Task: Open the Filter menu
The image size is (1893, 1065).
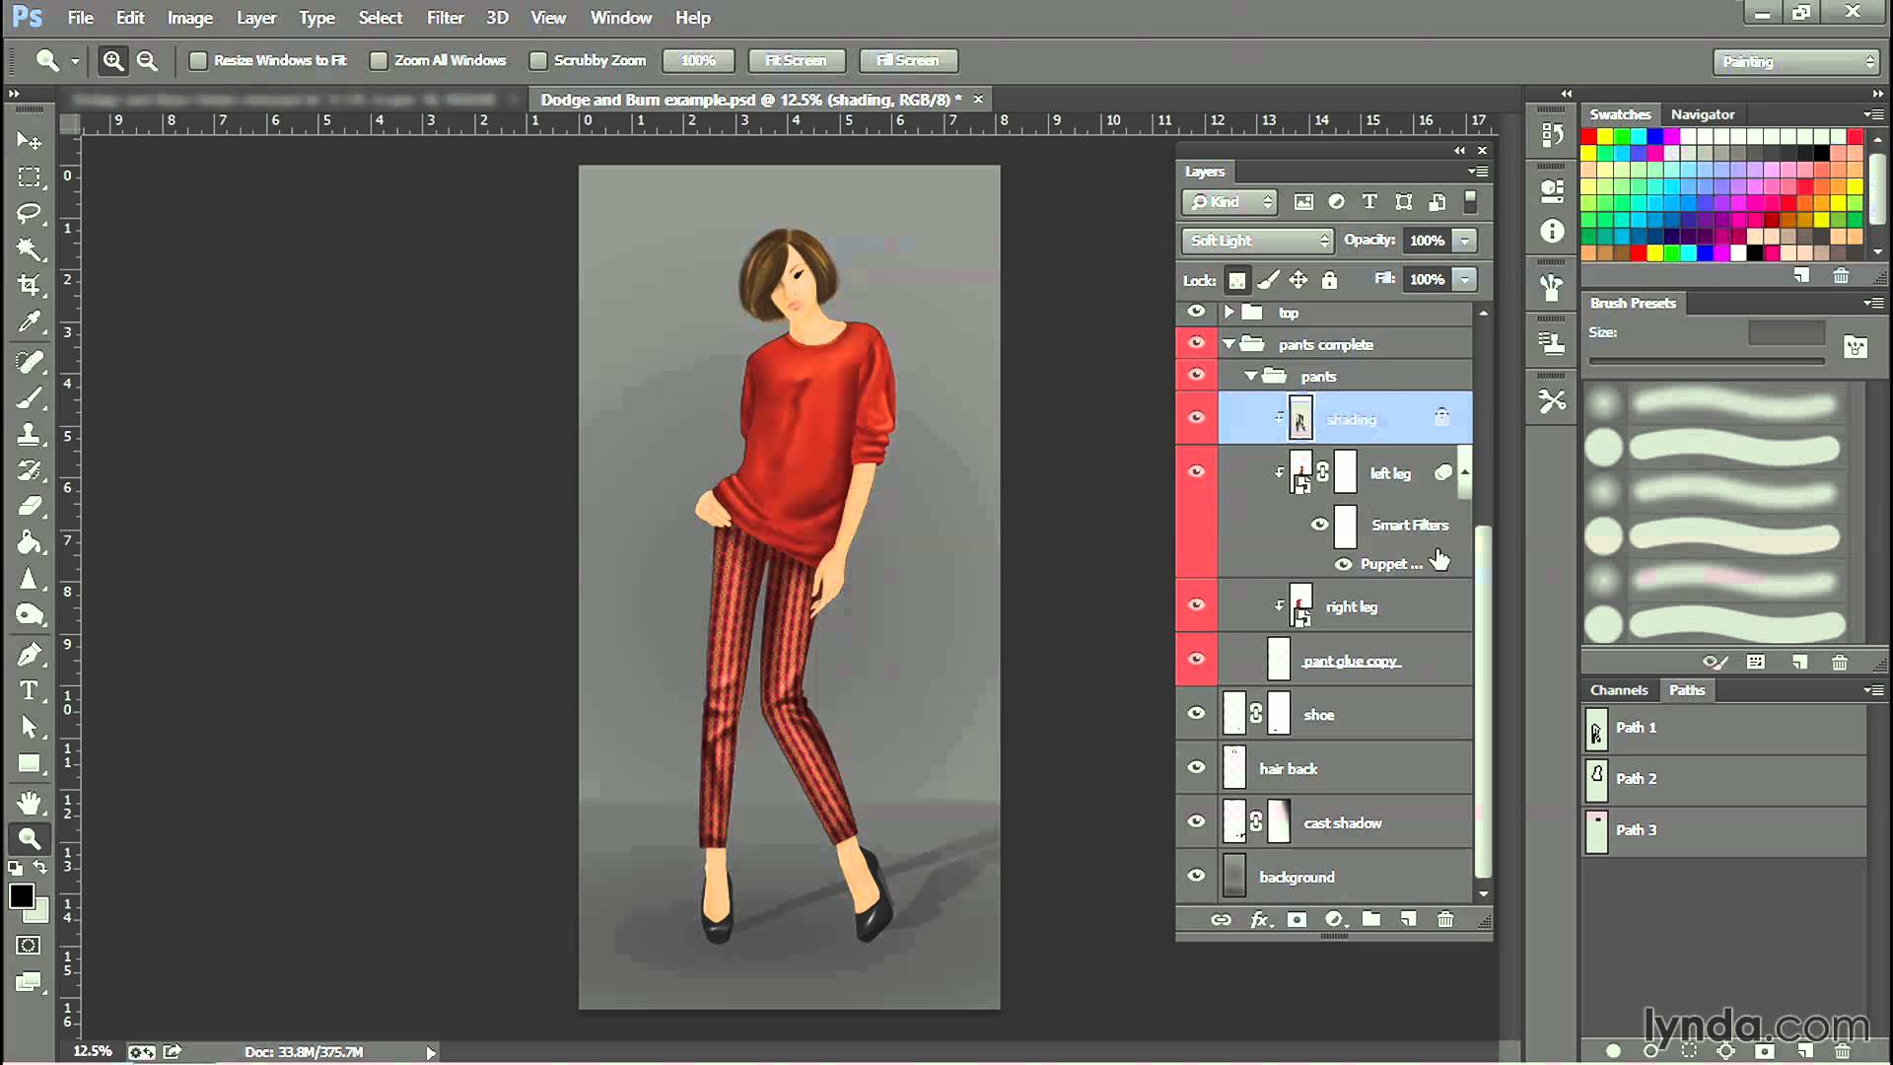Action: coord(445,17)
